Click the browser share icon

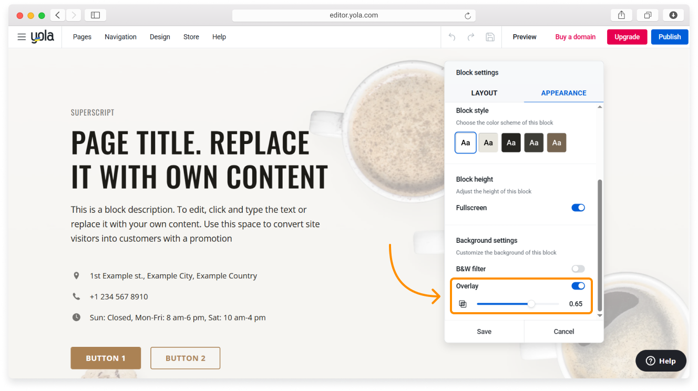(622, 15)
